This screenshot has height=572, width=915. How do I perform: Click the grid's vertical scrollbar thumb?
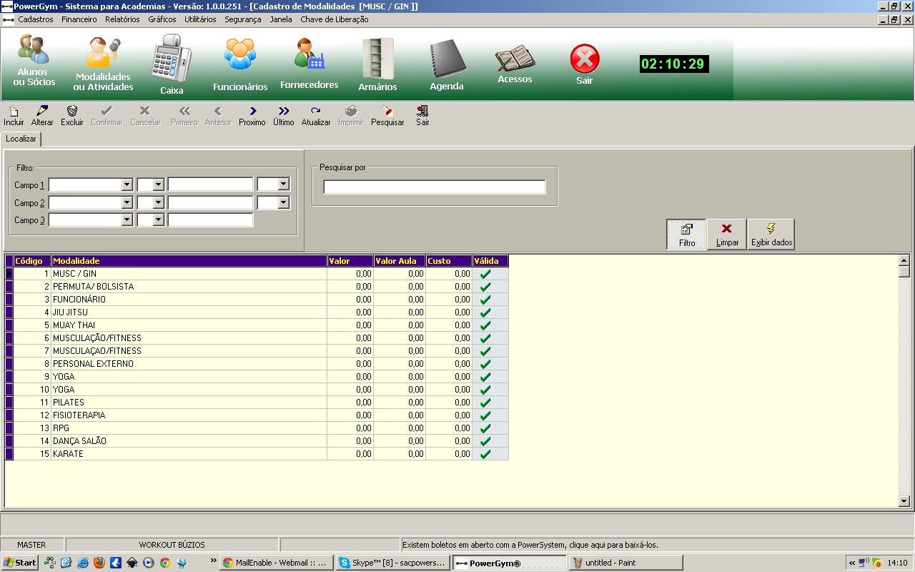[904, 272]
